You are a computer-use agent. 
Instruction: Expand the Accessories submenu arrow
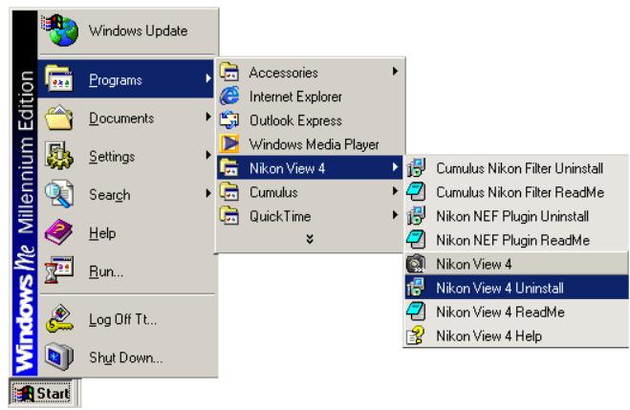click(x=396, y=71)
